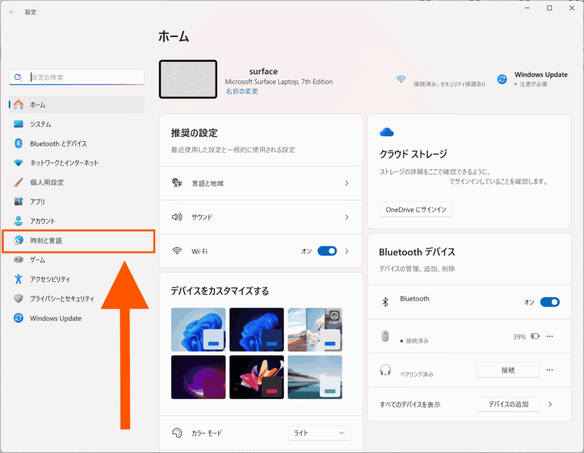
Task: Click the mouse battery indicator icon
Action: (x=535, y=336)
